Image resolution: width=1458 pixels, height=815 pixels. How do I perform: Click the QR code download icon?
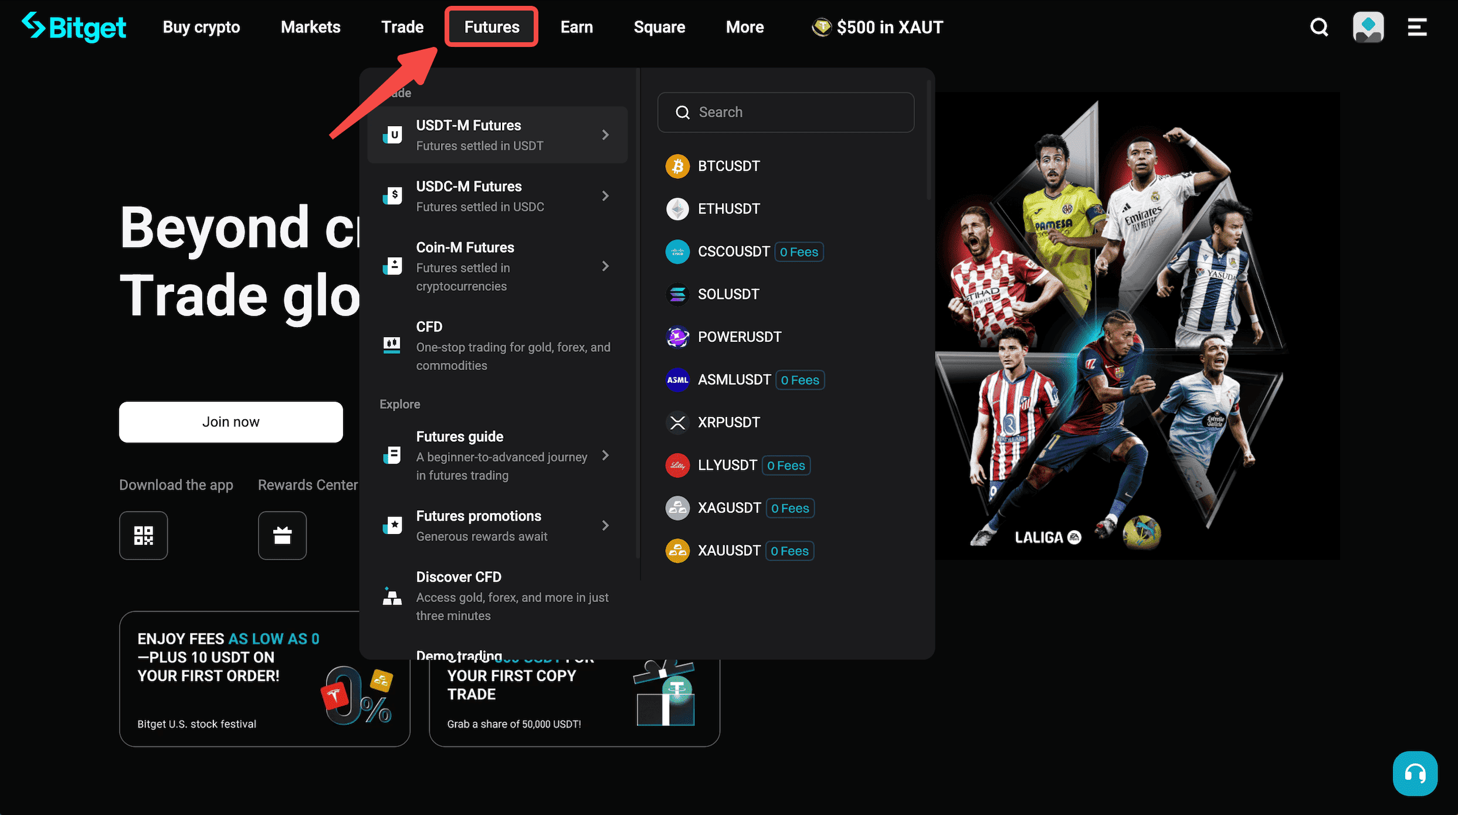click(x=144, y=535)
